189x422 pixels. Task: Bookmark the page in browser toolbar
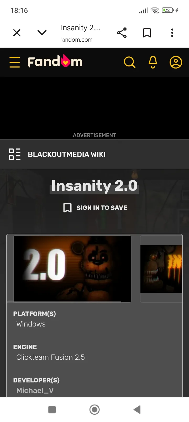147,33
